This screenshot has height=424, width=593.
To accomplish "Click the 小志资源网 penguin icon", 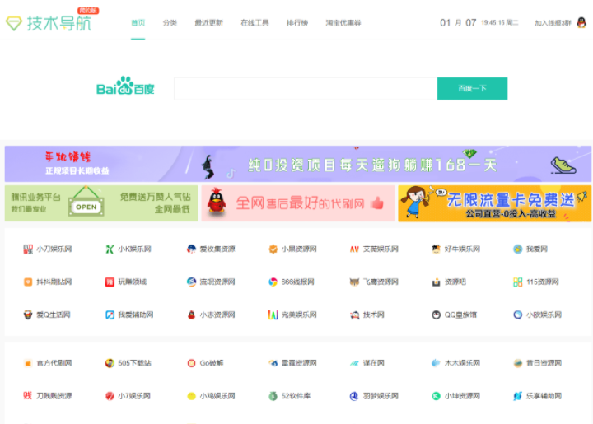I will tap(191, 315).
